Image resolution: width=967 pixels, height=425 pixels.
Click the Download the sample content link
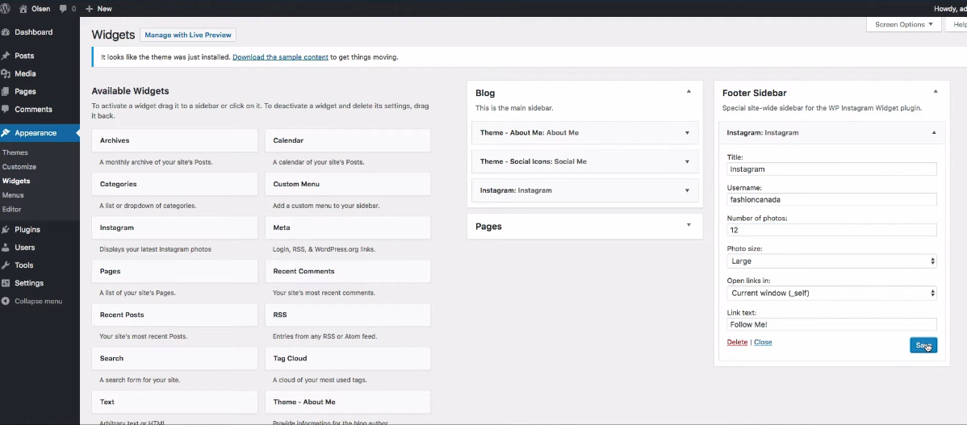(x=280, y=57)
